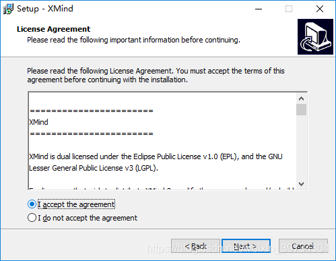This screenshot has width=336, height=261.
Task: Click the license text scrollbar thumb
Action: (x=301, y=110)
